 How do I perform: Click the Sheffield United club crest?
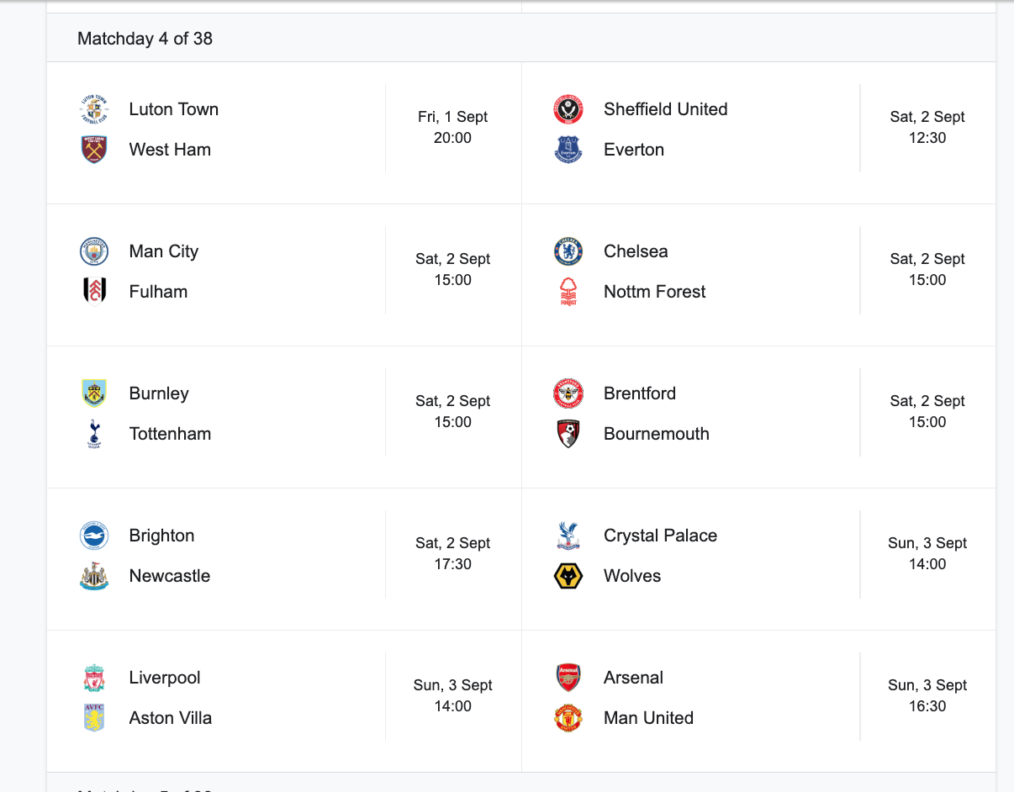click(x=568, y=109)
